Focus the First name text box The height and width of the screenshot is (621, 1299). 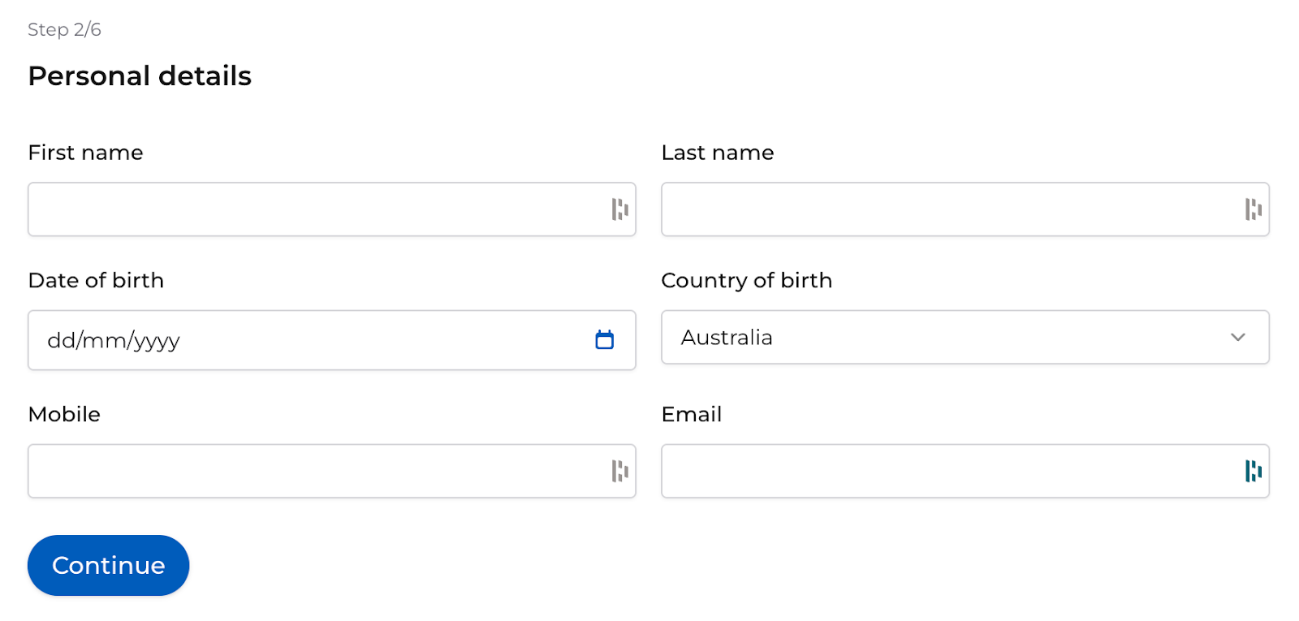click(317, 209)
